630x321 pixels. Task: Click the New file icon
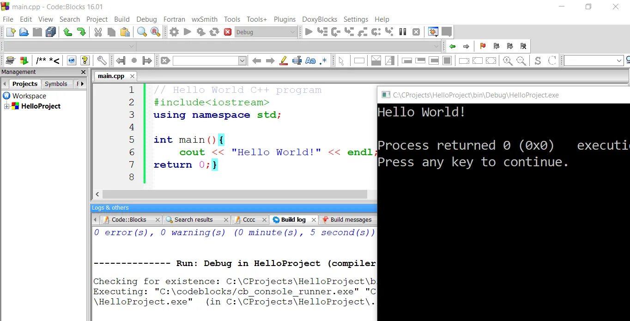[x=11, y=32]
